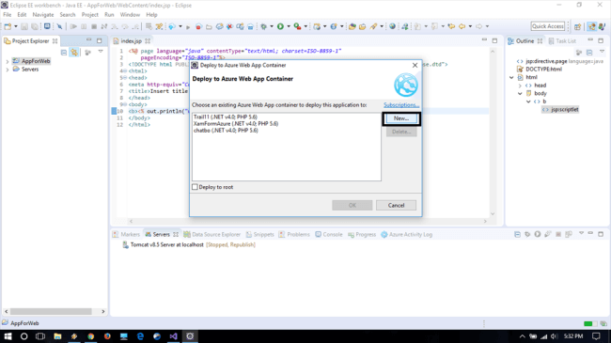Select Trail11 web app container
Screen dimensions: 611x343
(226, 117)
